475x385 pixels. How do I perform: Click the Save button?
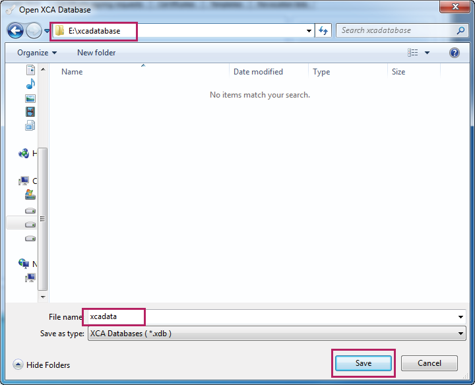[364, 363]
